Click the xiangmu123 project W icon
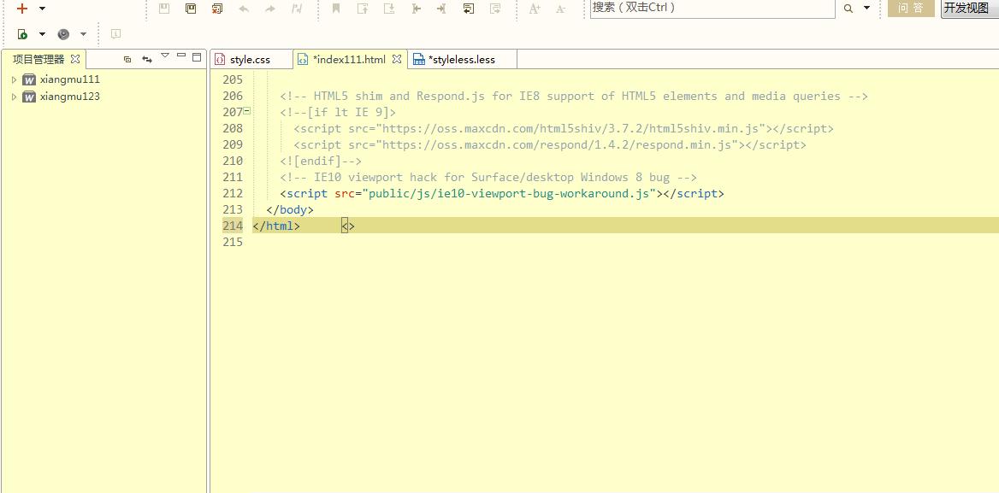 pos(29,97)
